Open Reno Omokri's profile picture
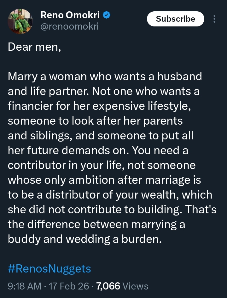 tap(20, 21)
